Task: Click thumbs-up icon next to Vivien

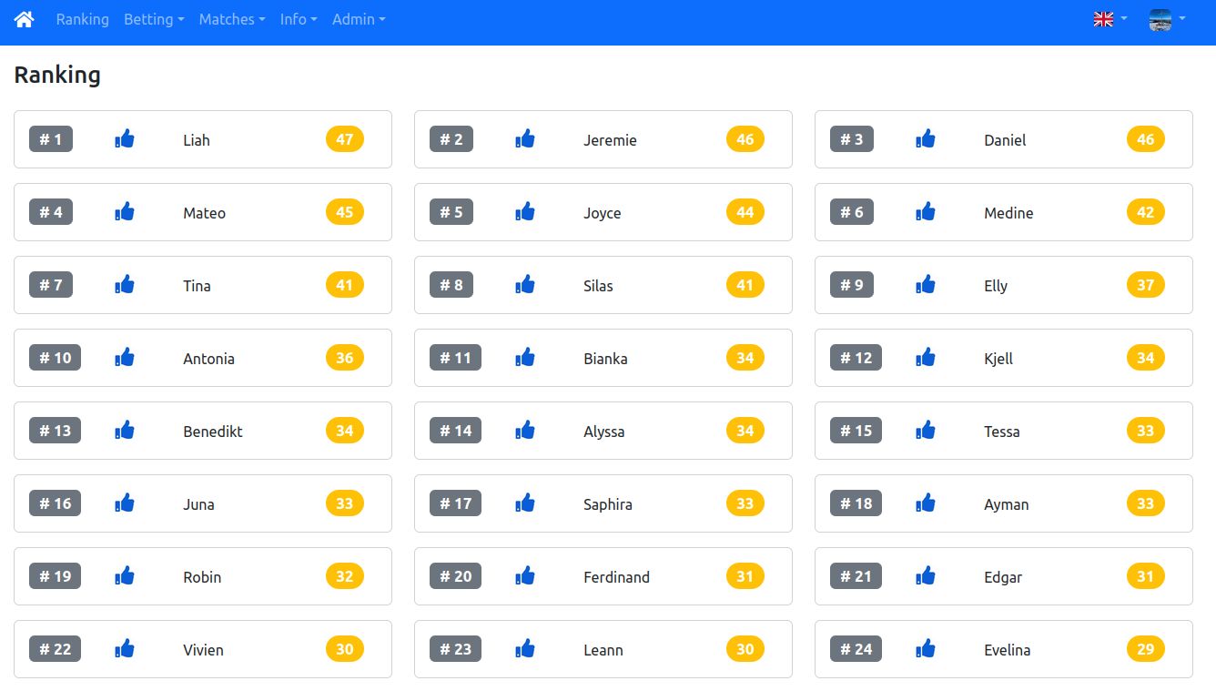Action: coord(125,649)
